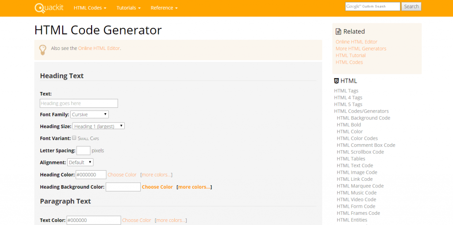
Task: Open HTML Bold link
Action: tap(349, 125)
